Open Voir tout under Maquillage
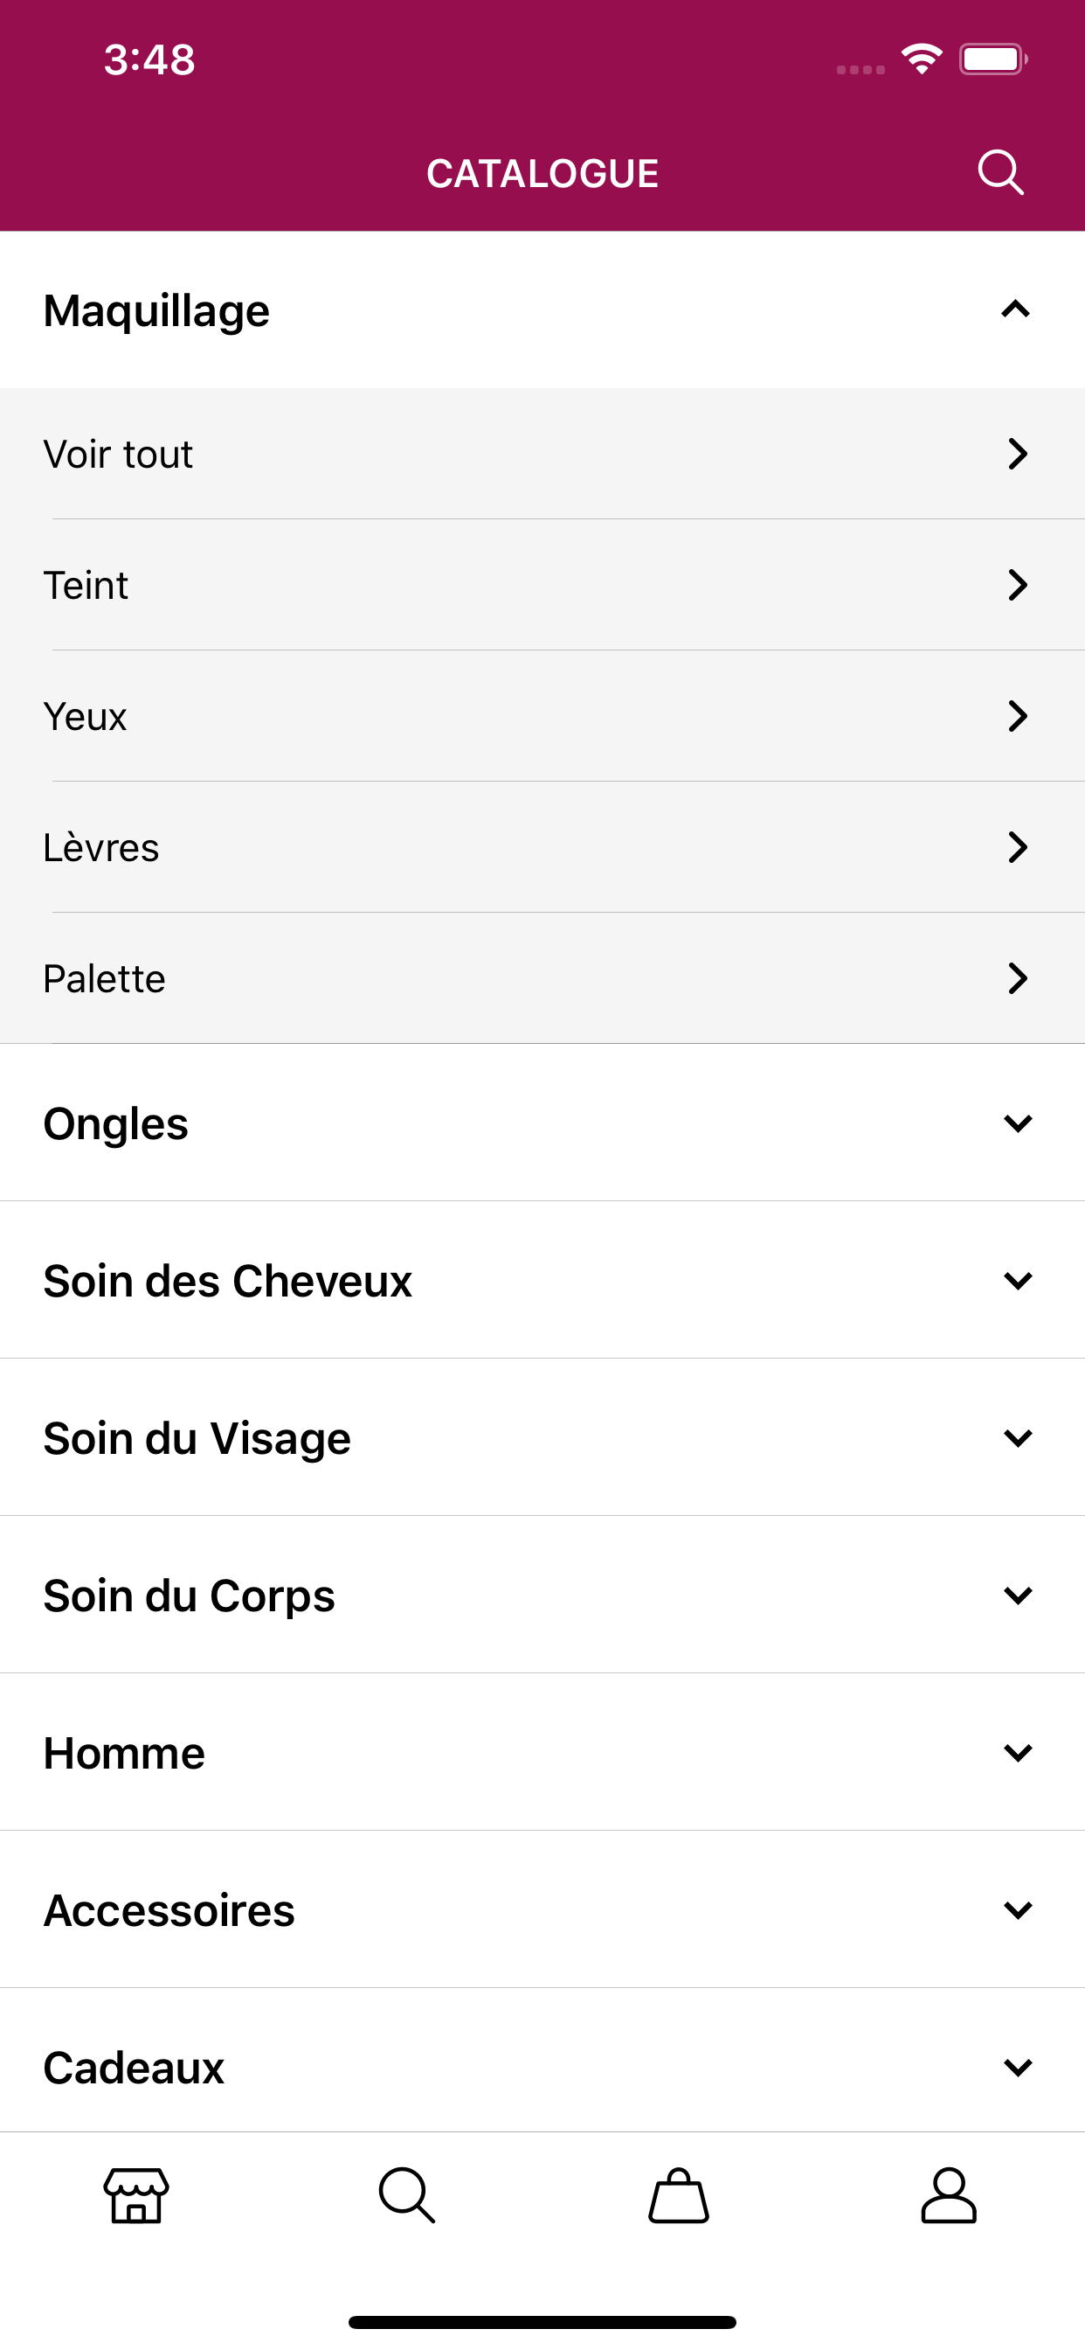Image resolution: width=1085 pixels, height=2350 pixels. [x=542, y=454]
